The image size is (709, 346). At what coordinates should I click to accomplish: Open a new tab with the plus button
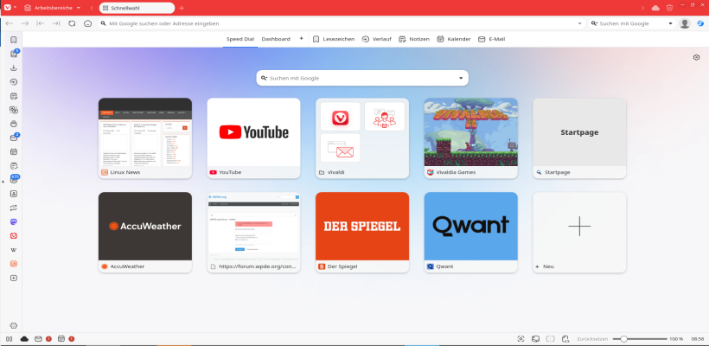[x=182, y=8]
